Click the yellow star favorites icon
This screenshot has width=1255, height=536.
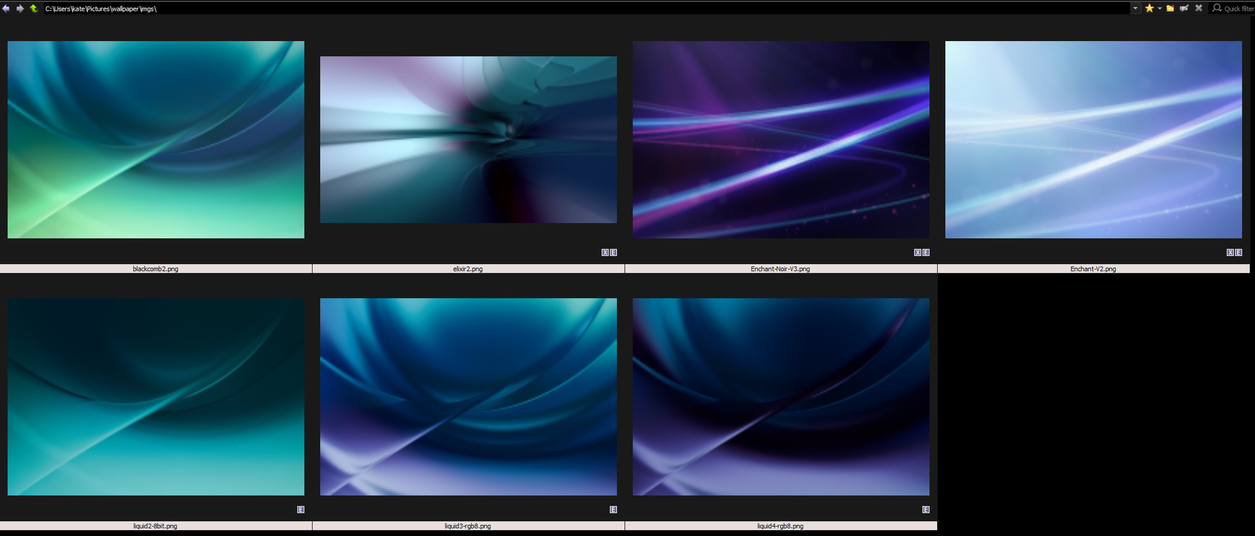[x=1149, y=8]
